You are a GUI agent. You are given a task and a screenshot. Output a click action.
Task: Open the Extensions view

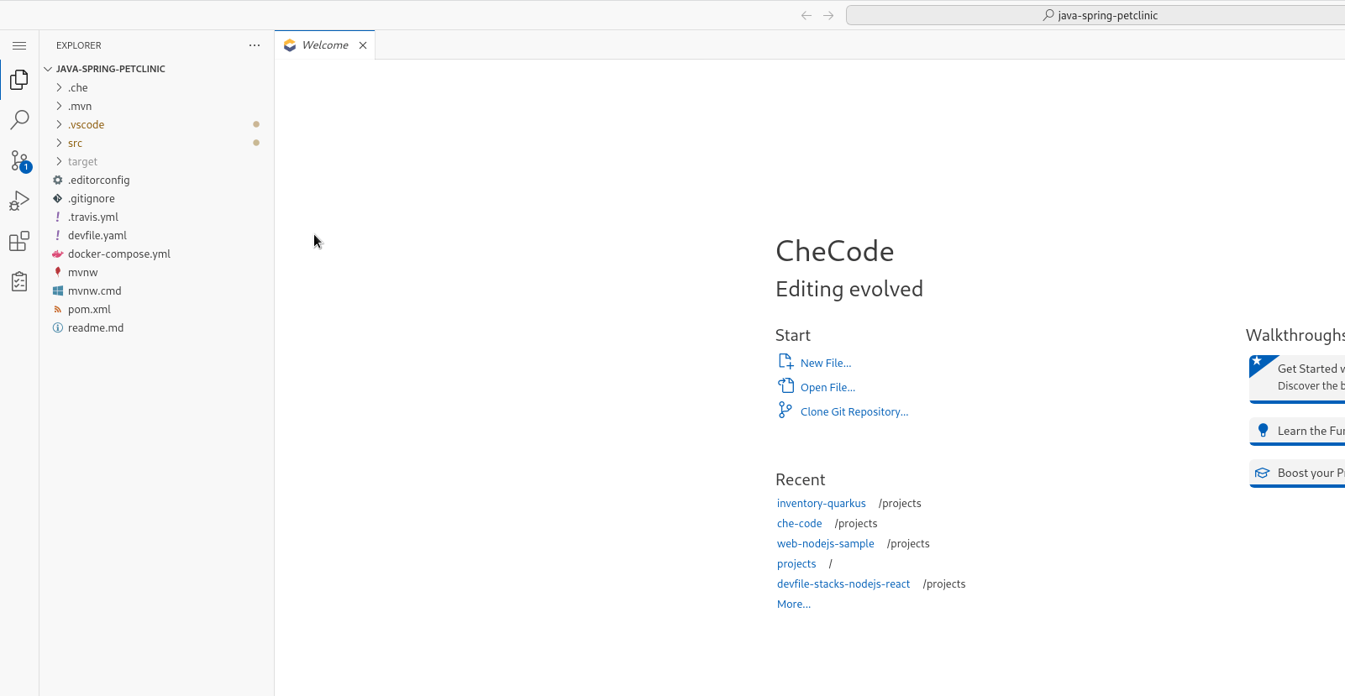(19, 242)
